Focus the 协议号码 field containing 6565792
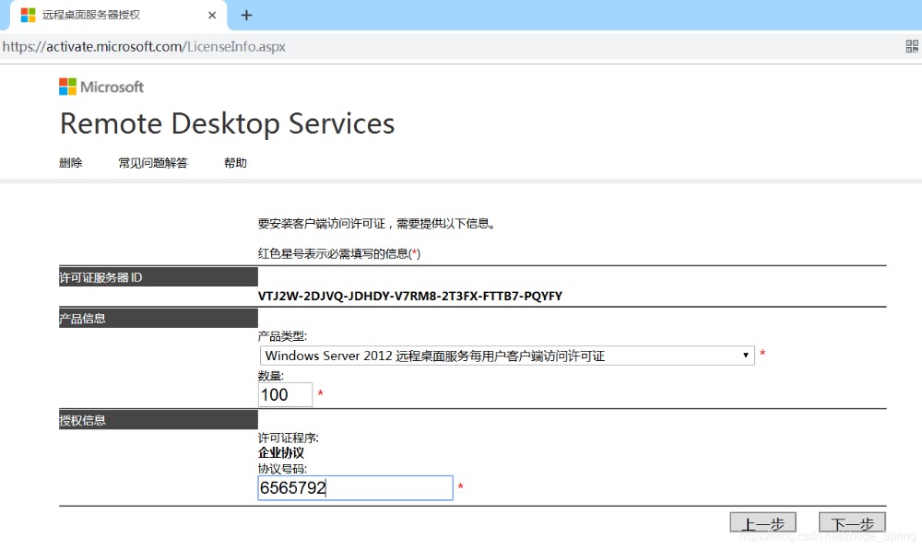 coord(355,488)
